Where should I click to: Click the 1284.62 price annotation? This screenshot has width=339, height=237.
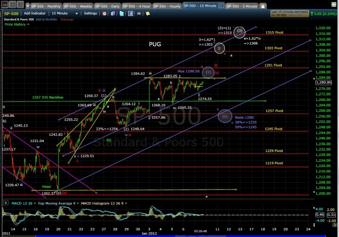click(x=138, y=74)
